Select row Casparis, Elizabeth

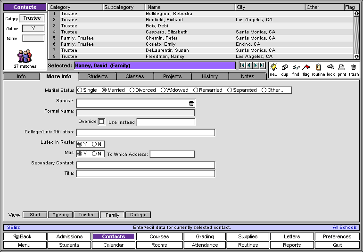pyautogui.click(x=201, y=32)
